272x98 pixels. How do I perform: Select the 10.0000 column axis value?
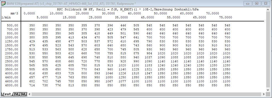[x=56, y=13]
